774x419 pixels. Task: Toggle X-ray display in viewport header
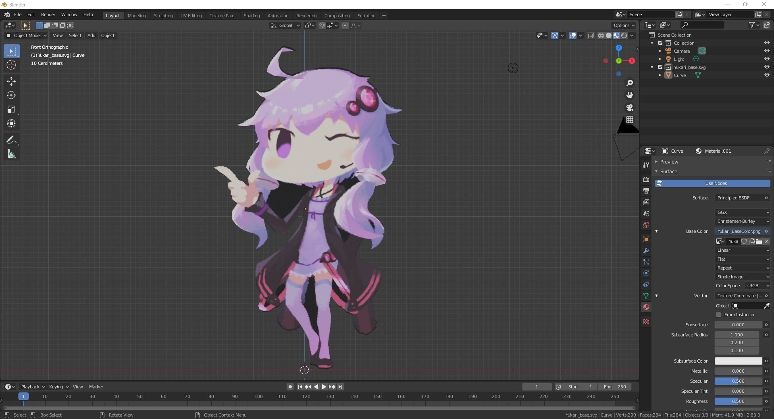pos(591,35)
